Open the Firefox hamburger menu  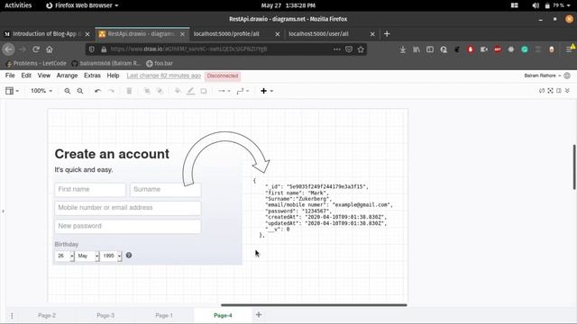pos(569,49)
